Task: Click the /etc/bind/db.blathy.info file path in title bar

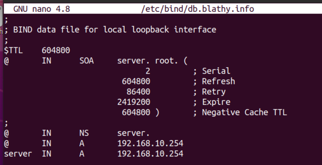Action: [x=197, y=9]
